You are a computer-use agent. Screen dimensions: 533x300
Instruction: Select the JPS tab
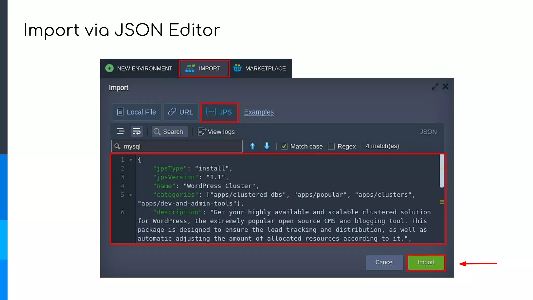pyautogui.click(x=219, y=112)
